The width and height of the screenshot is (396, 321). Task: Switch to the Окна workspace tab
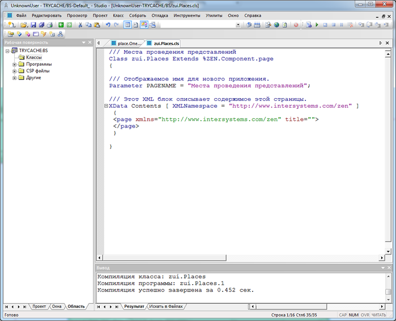coord(57,306)
